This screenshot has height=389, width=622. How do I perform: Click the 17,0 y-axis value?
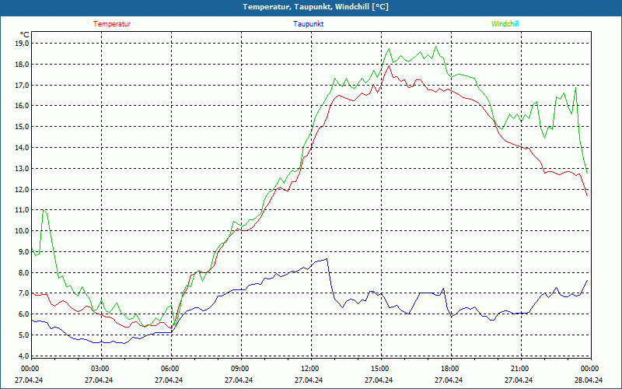click(x=23, y=85)
